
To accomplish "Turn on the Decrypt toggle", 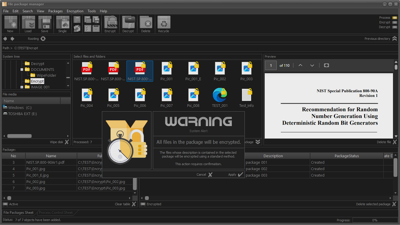I will click(x=395, y=27).
